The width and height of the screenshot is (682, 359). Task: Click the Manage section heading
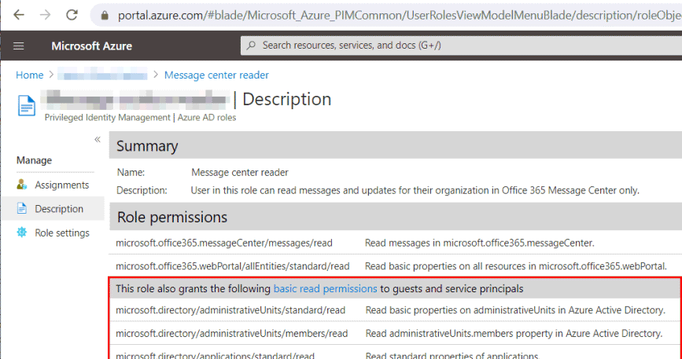coord(34,160)
